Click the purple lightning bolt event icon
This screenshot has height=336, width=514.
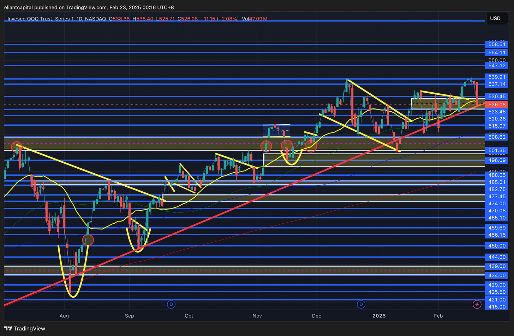click(477, 304)
